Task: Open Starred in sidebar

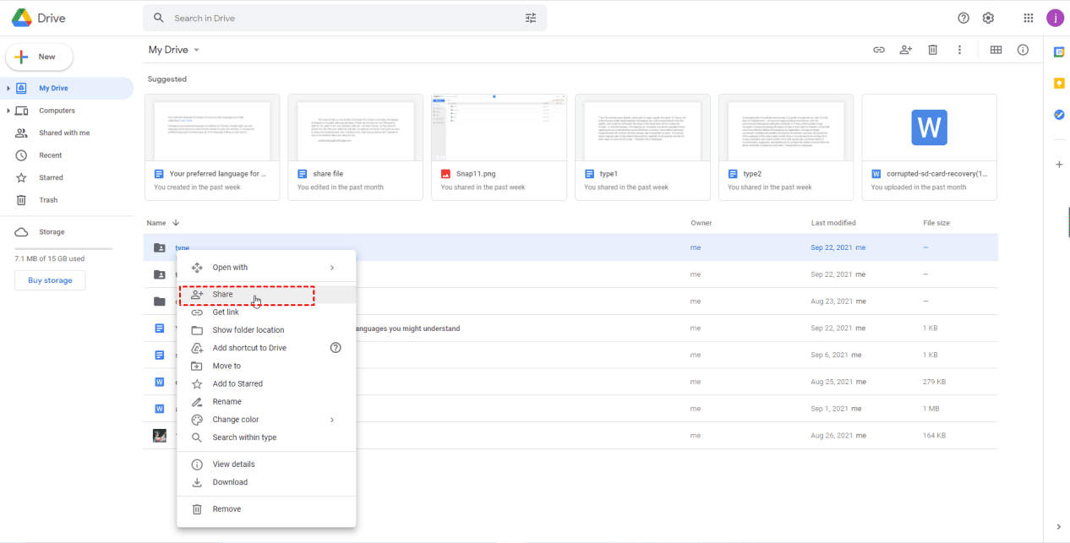Action: coord(67,177)
